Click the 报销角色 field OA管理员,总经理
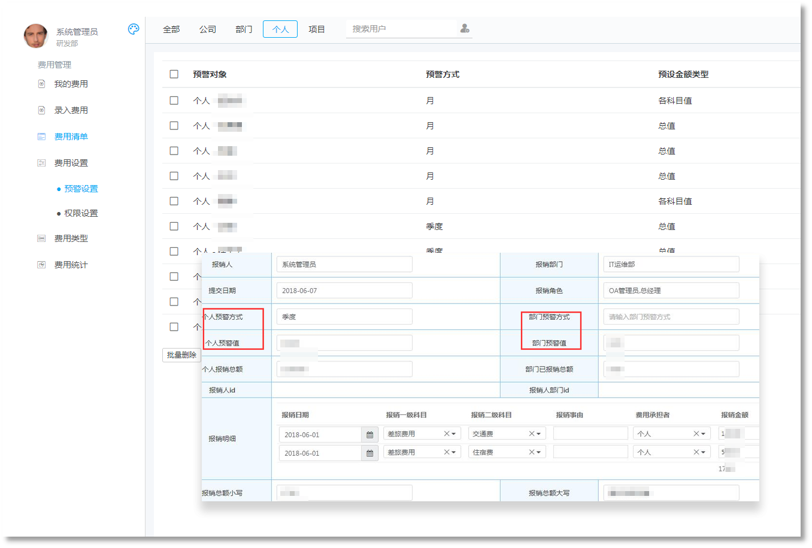 pos(671,290)
